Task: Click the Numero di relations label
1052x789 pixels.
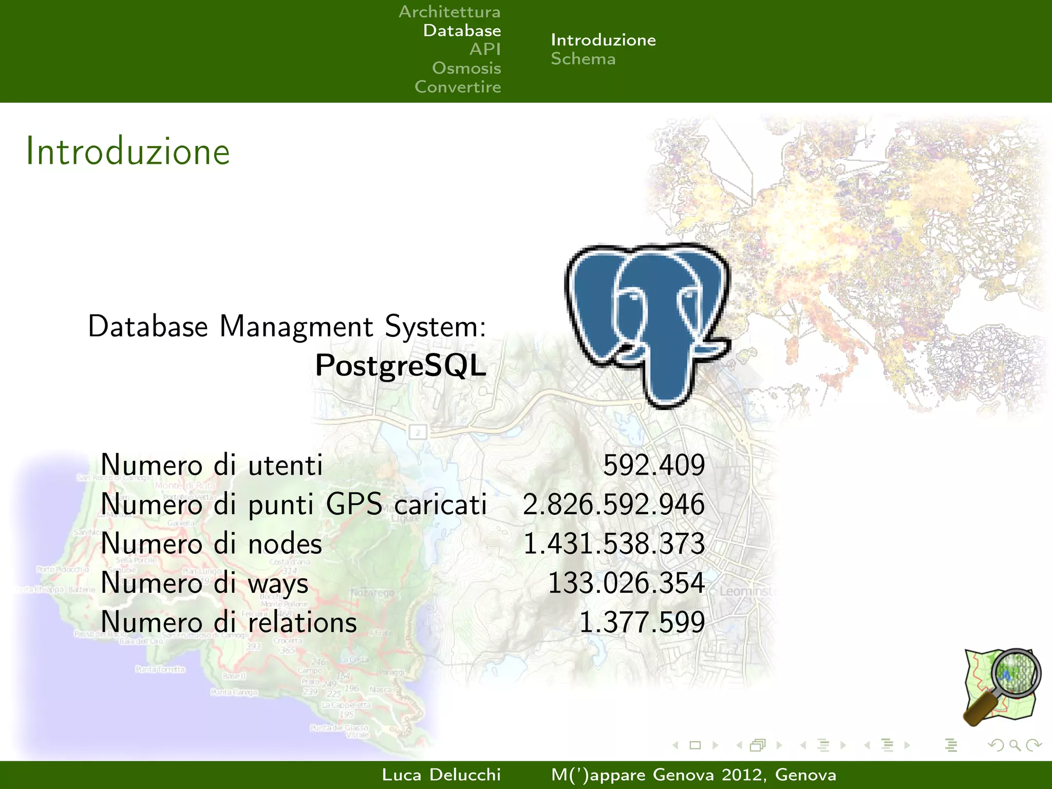Action: [x=229, y=622]
